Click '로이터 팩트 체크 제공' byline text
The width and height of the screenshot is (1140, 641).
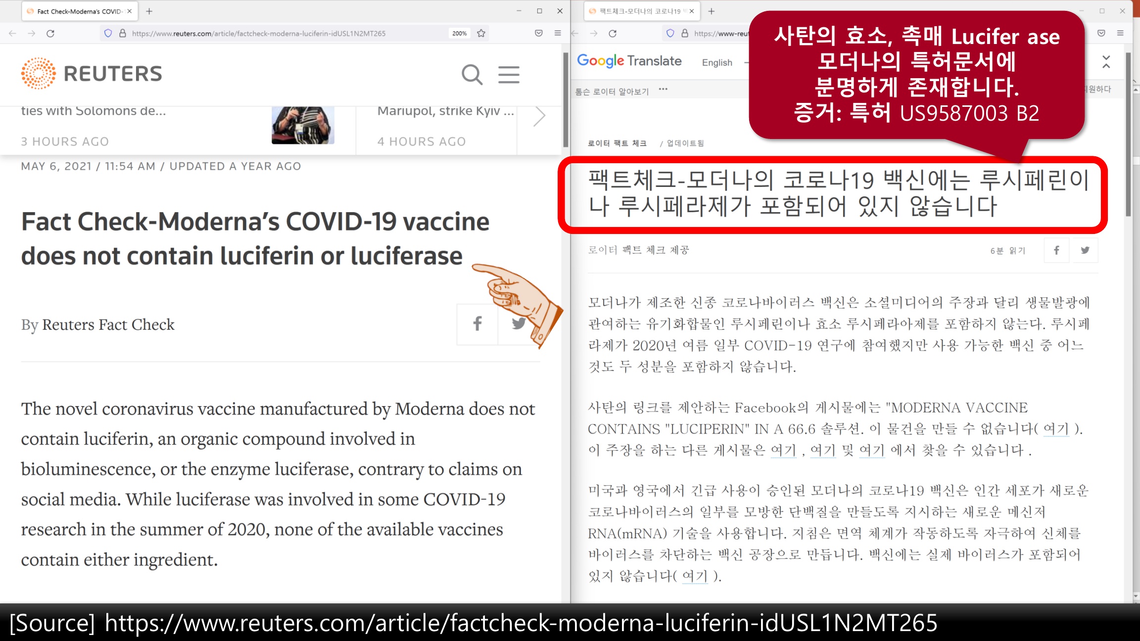pyautogui.click(x=638, y=250)
